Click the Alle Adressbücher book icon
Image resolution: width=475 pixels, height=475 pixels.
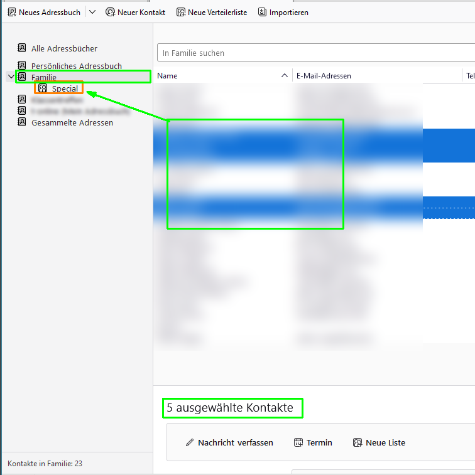point(22,48)
